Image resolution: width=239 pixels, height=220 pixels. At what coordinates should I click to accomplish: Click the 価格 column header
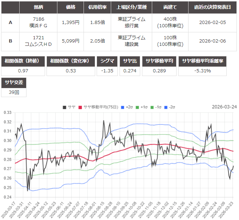70,7
